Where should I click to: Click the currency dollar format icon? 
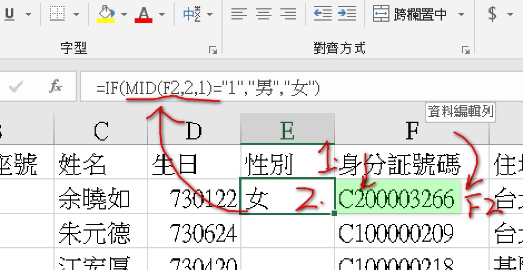point(492,14)
